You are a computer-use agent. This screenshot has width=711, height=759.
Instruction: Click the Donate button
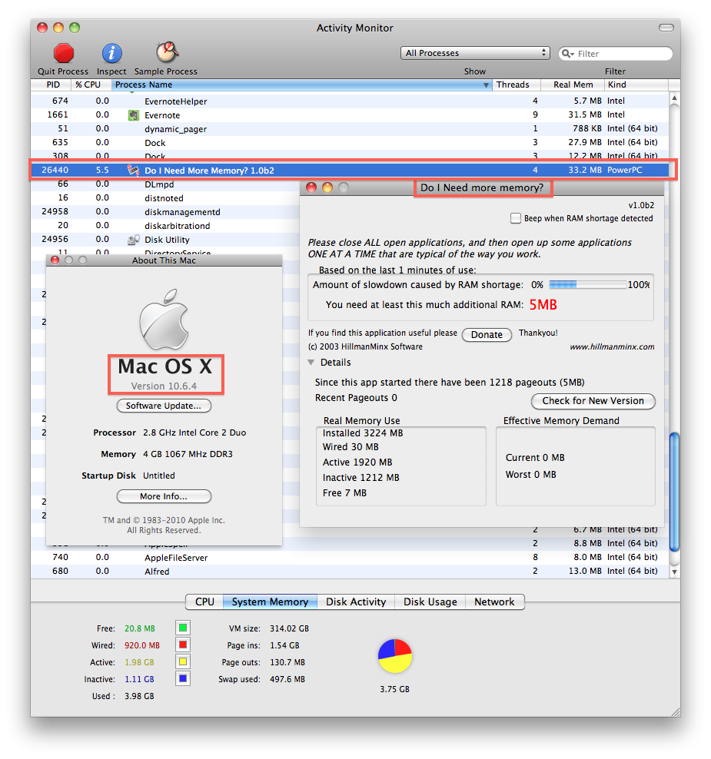(x=487, y=334)
